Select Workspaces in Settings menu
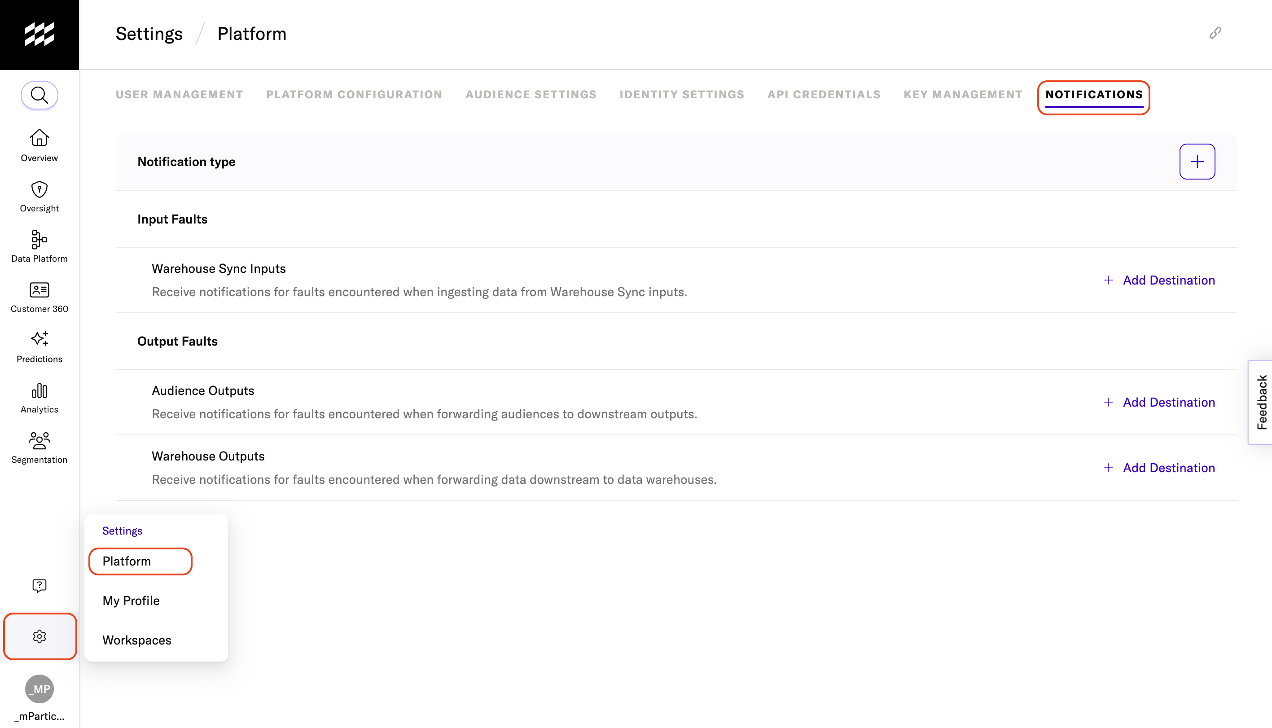1272x728 pixels. 136,640
